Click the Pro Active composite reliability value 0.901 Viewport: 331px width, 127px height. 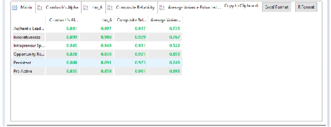140,71
